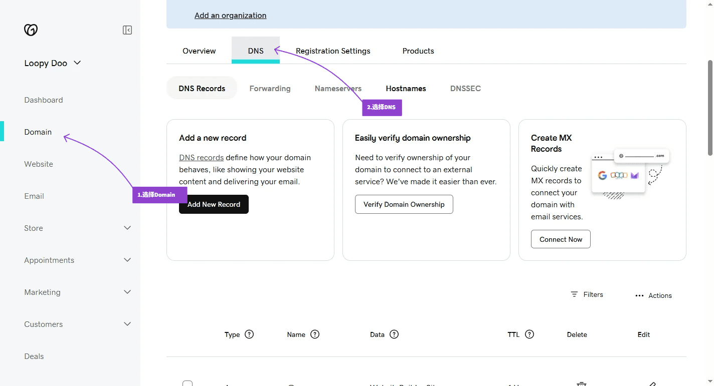Viewport: 714px width, 386px height.
Task: Follow the Add an organization link
Action: (230, 16)
